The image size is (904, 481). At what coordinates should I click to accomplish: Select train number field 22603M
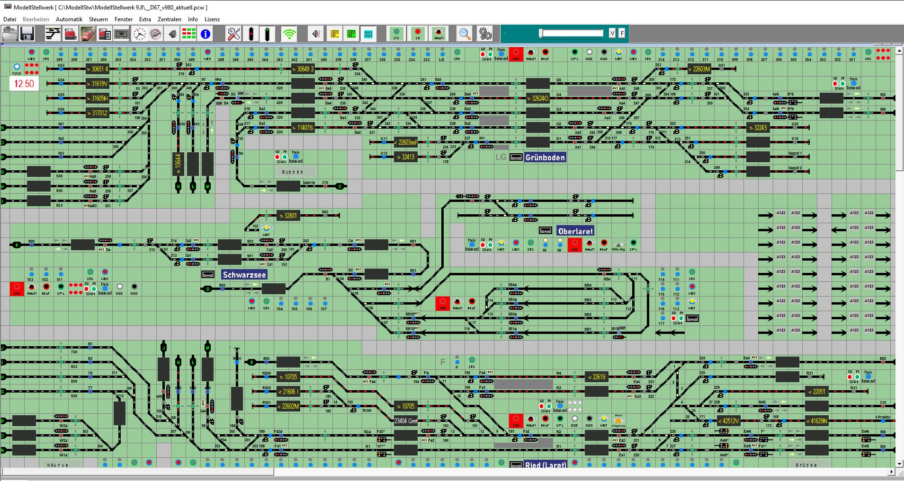[700, 69]
